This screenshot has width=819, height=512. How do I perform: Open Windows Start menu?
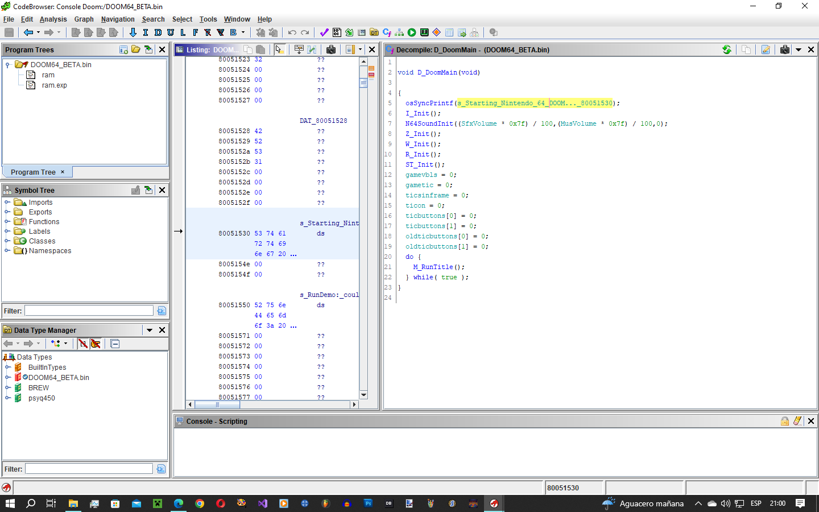tap(10, 503)
